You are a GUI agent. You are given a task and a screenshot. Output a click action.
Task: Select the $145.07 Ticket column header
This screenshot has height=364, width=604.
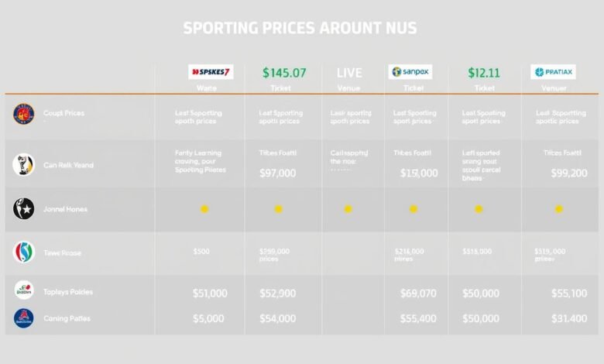(284, 79)
